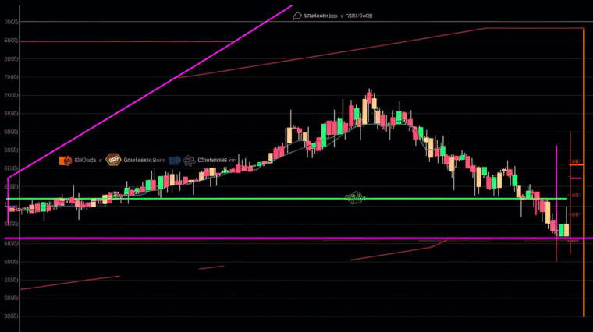This screenshot has height=332, width=593.
Task: Select the magenta horizontal line near the chart bottom
Action: pyautogui.click(x=234, y=238)
